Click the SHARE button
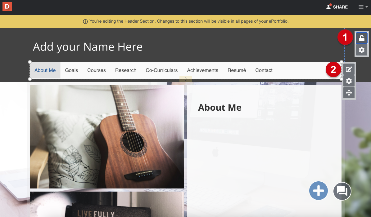Viewport: 371px width, 217px height. (337, 7)
